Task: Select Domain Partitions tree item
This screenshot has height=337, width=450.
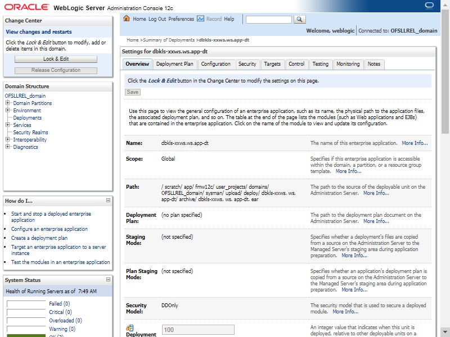Action: click(33, 103)
